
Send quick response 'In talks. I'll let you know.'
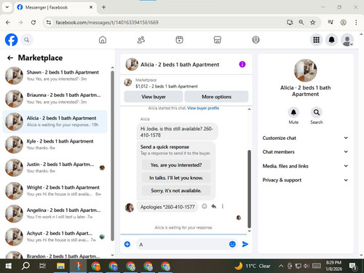pos(176,178)
